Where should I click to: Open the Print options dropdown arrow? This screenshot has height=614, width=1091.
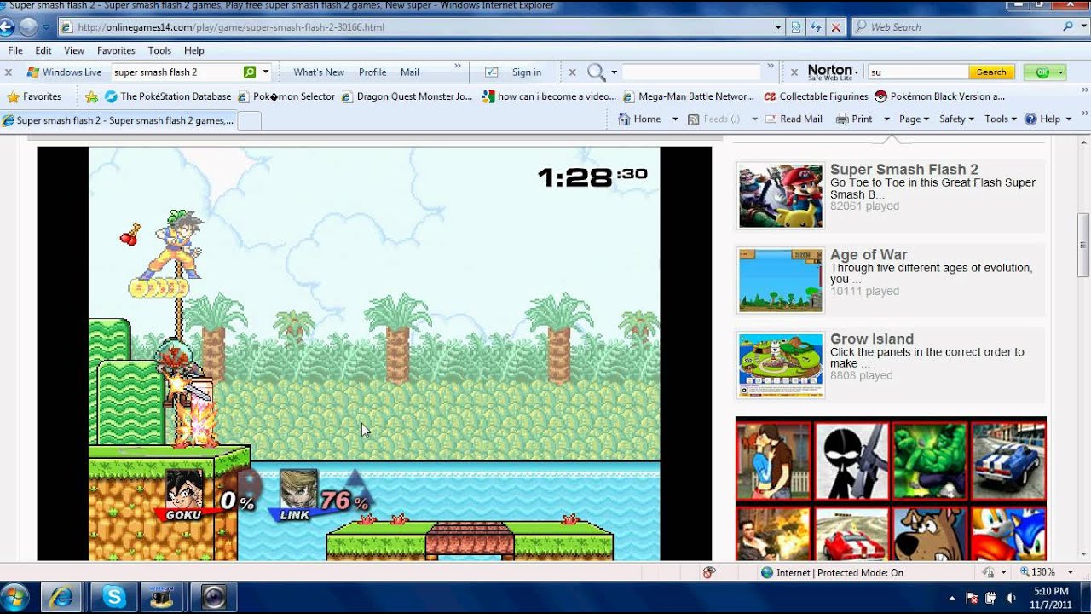point(886,119)
